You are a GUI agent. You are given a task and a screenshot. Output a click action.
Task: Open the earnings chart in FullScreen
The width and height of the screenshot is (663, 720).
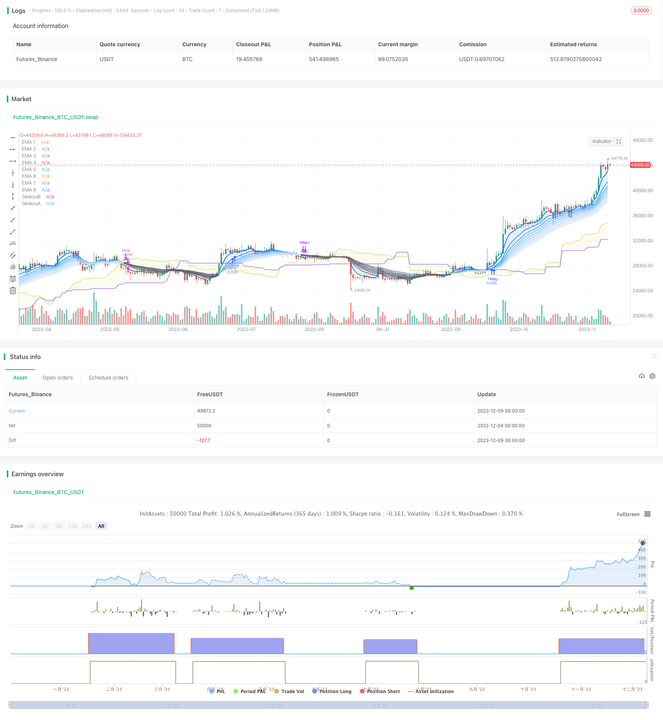[x=628, y=515]
